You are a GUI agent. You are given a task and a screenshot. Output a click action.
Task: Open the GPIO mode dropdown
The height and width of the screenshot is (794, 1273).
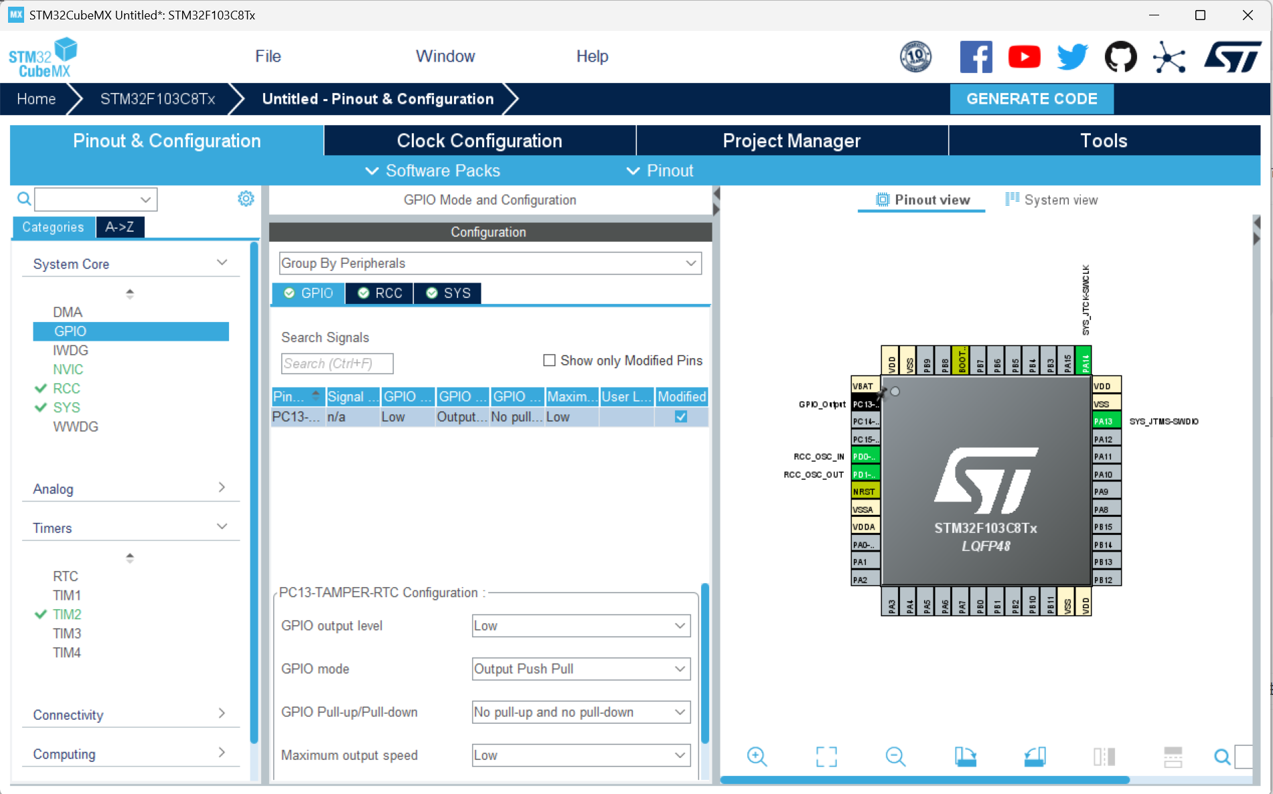[581, 669]
